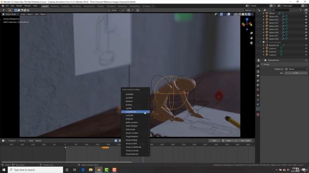The image size is (309, 173).
Task: Toggle visibility of BezierCircle
Action: (306, 45)
